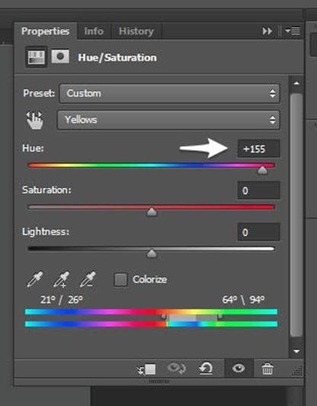Click the panel vertical scrollbar thumb
The height and width of the screenshot is (406, 317).
click(296, 215)
